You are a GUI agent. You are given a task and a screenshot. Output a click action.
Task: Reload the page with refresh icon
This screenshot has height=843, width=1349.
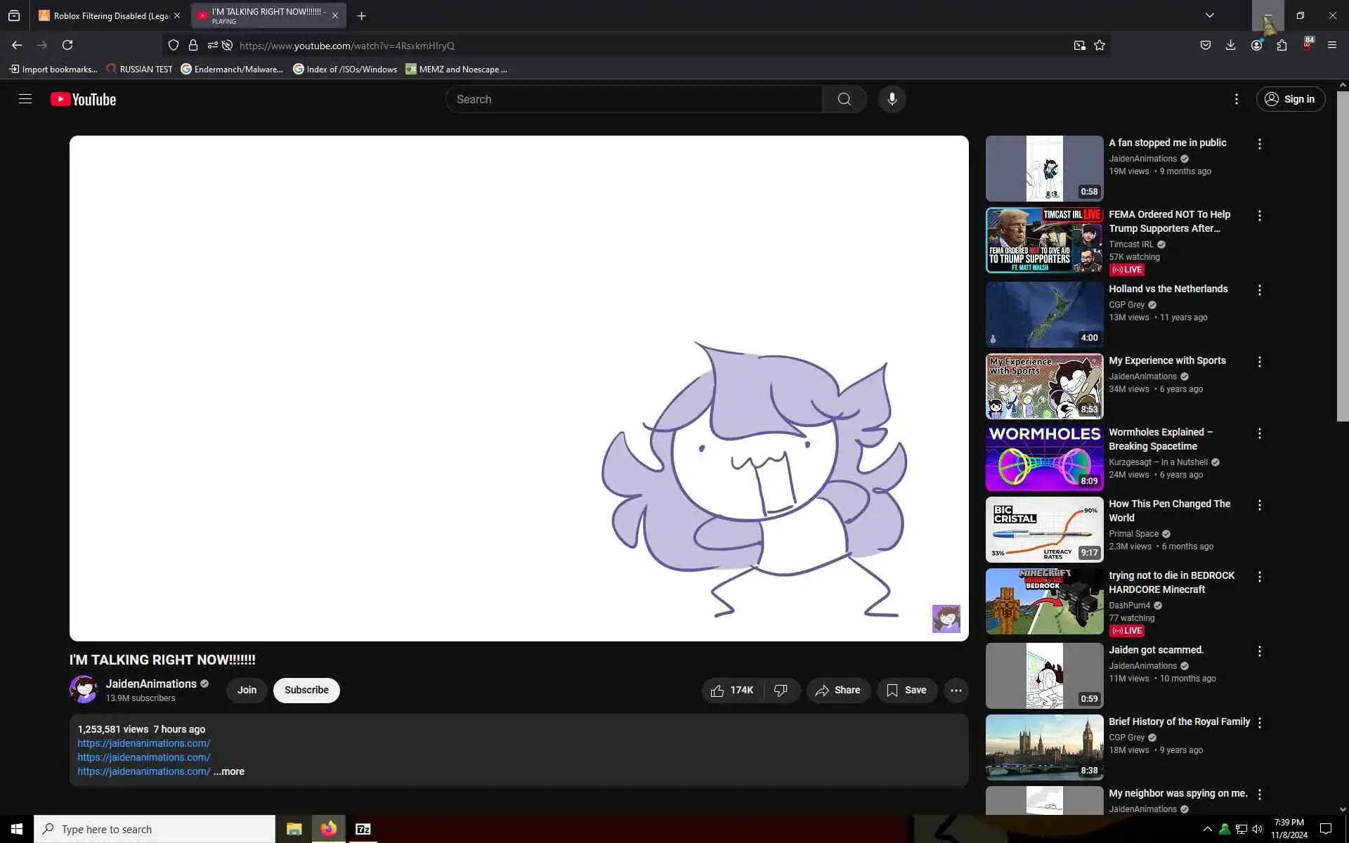(x=67, y=45)
